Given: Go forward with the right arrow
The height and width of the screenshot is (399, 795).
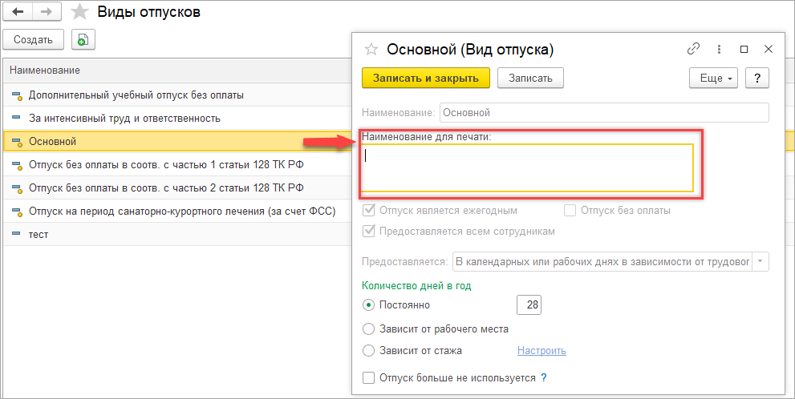Looking at the screenshot, I should (47, 12).
